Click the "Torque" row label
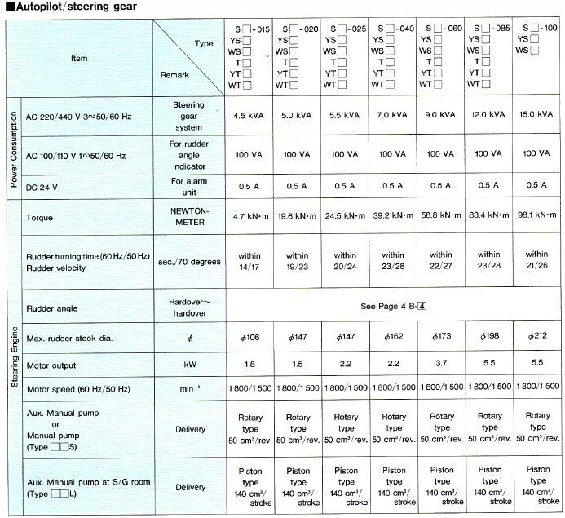This screenshot has height=518, width=565. tap(40, 218)
